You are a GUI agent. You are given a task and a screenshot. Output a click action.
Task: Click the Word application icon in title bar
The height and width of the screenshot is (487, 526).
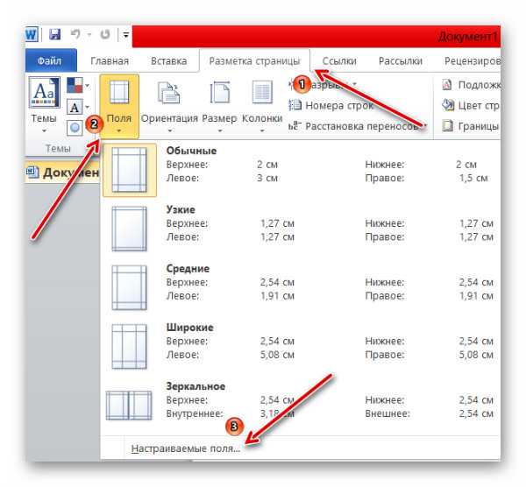(x=32, y=34)
